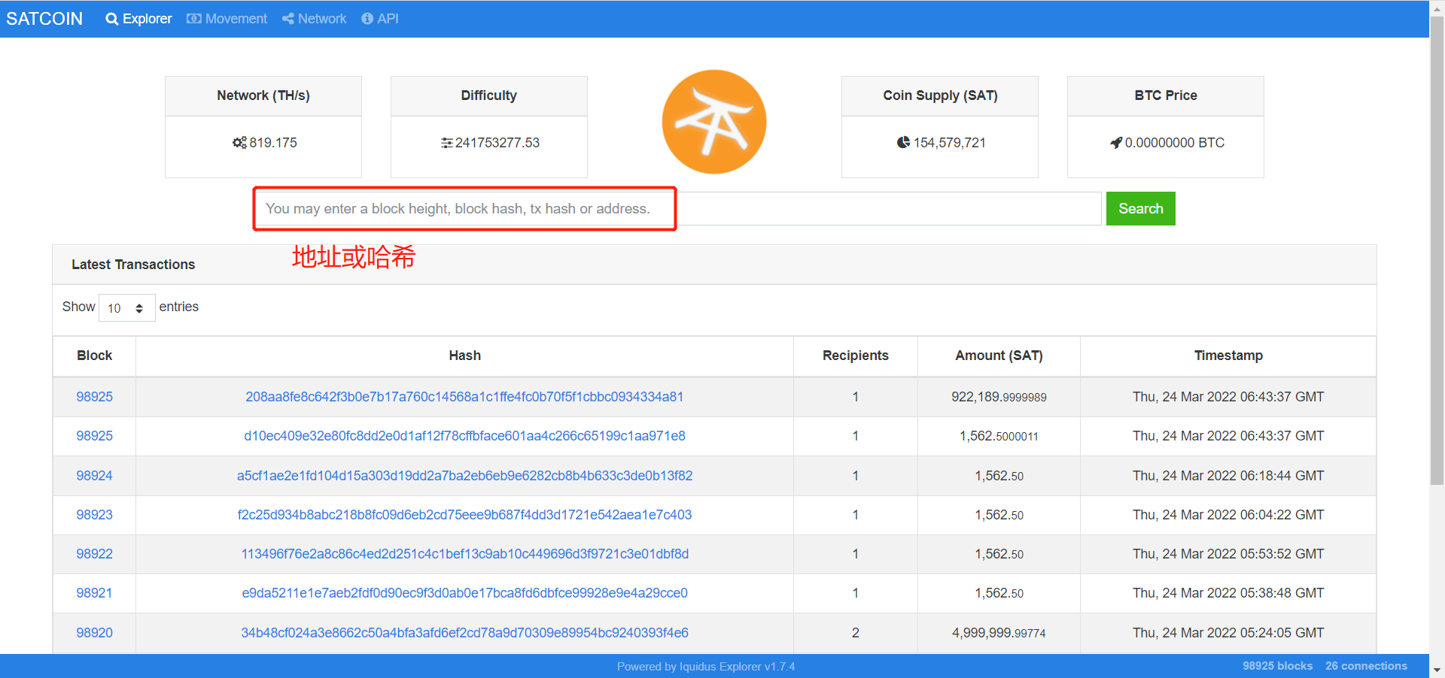The height and width of the screenshot is (678, 1445).
Task: Sort the table by Block column header
Action: click(x=94, y=356)
